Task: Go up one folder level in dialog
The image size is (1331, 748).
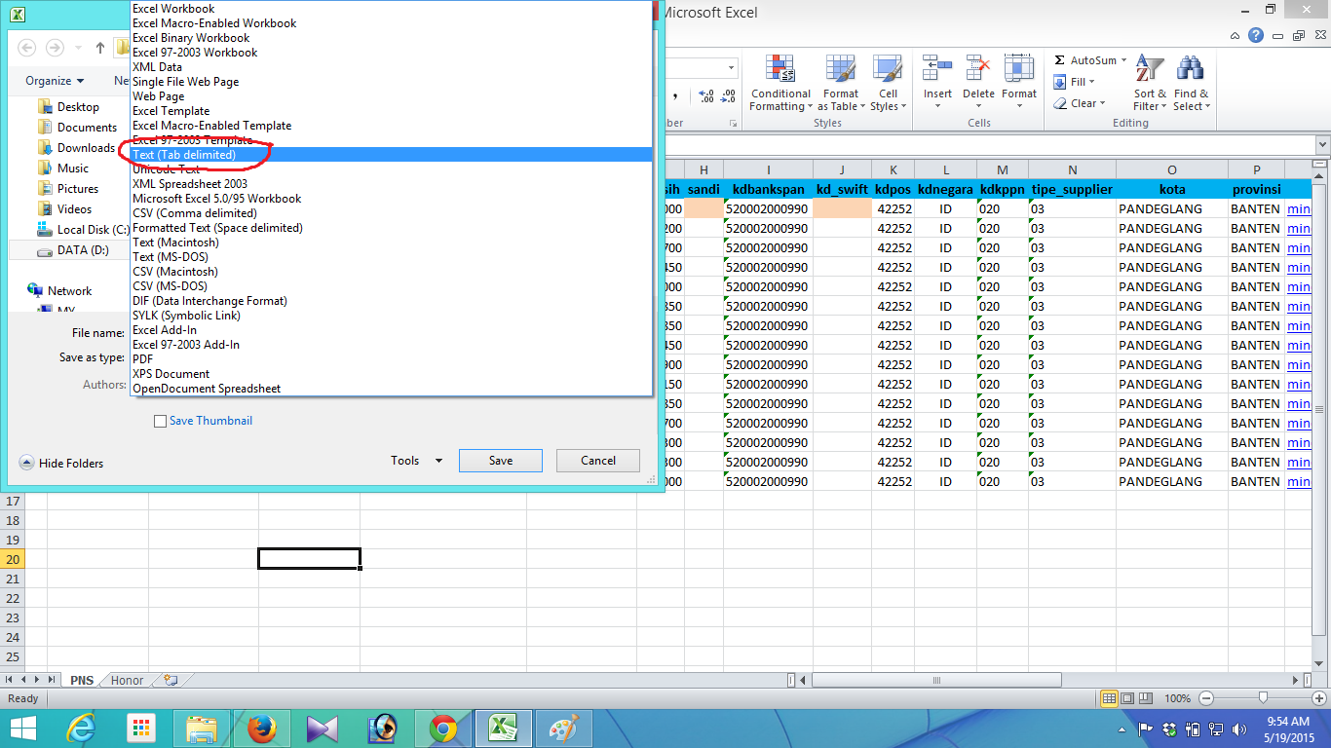Action: [100, 47]
